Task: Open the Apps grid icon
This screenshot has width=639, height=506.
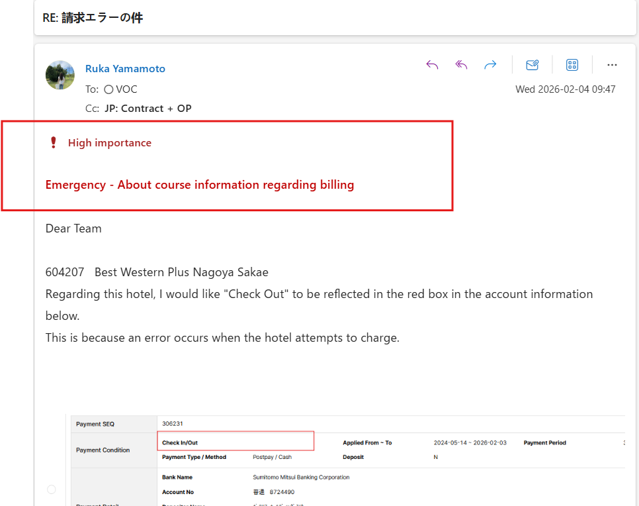Action: click(572, 65)
